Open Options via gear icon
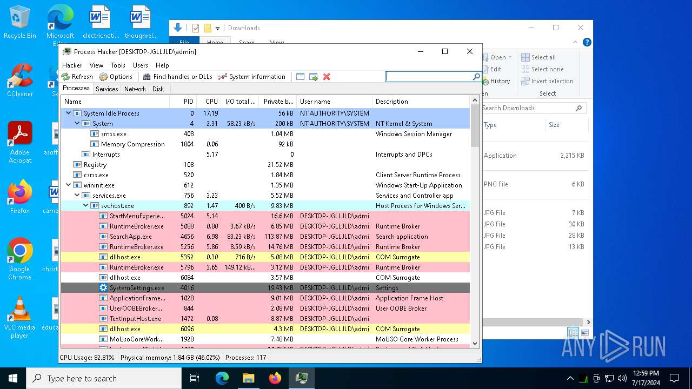Viewport: 692px width, 389px height. [x=103, y=77]
